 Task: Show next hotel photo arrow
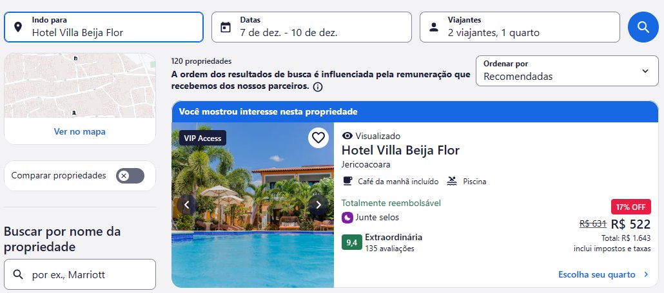[318, 205]
